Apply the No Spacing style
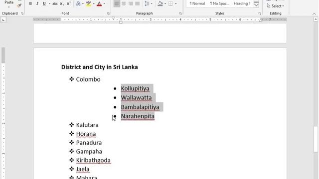The width and height of the screenshot is (319, 179). click(x=220, y=3)
